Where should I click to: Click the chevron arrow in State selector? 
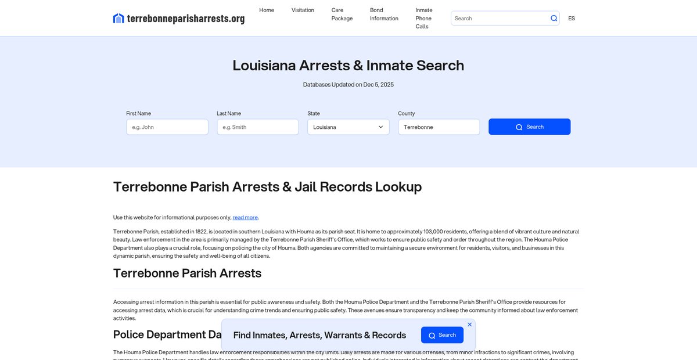tap(381, 127)
